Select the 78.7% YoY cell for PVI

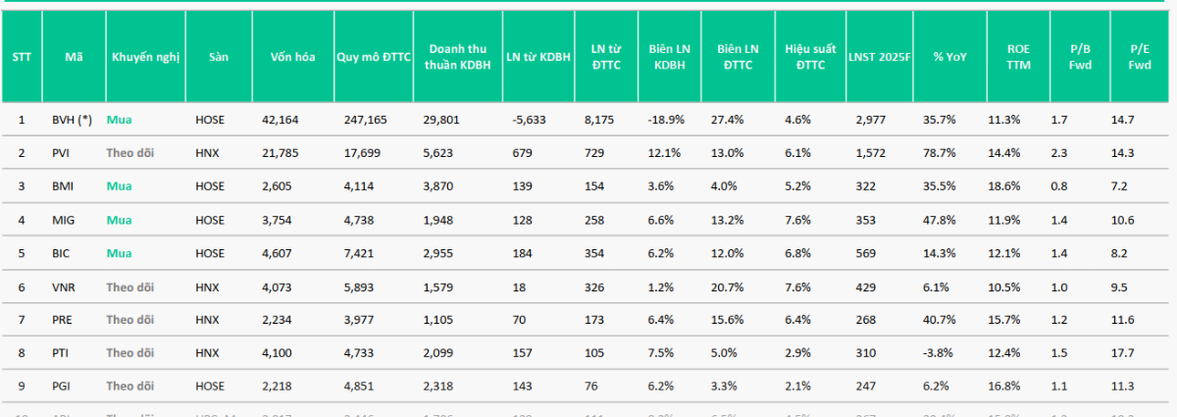(939, 153)
